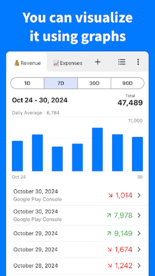Screen dimensions: 155x276
Task: Click the 11,000 axis maximum label
Action: pos(135,121)
